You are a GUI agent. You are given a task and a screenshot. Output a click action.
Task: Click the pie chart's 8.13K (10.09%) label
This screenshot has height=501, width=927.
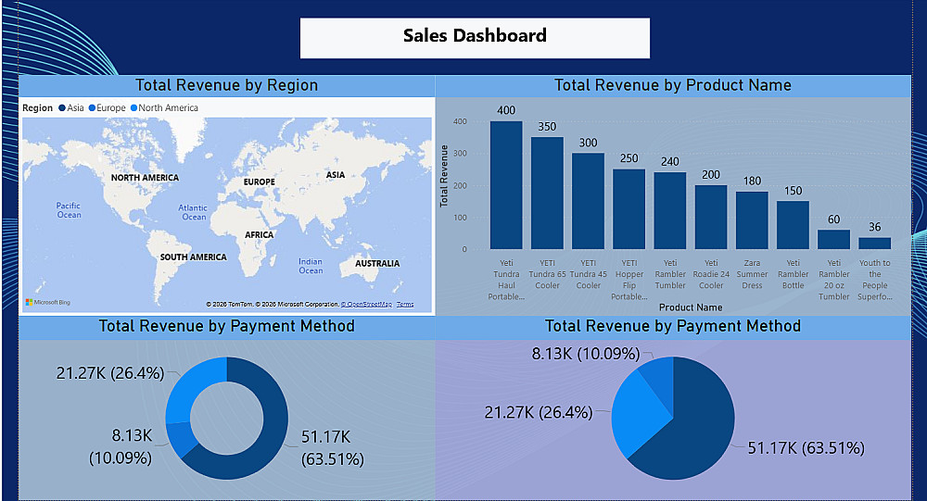tap(586, 354)
